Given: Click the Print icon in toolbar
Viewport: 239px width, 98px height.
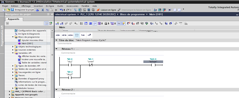Looking at the screenshot, I should 37,10.
